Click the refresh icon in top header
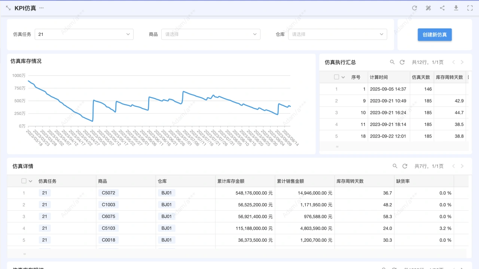The height and width of the screenshot is (269, 479). click(414, 8)
